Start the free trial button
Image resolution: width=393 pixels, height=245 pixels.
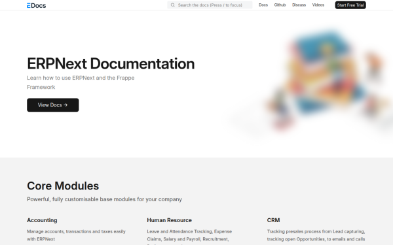pos(350,5)
